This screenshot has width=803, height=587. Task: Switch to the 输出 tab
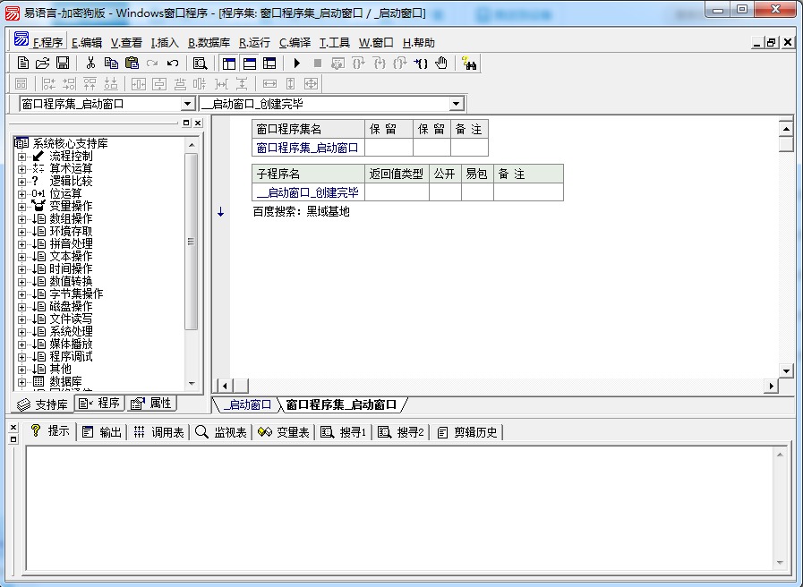pos(102,432)
